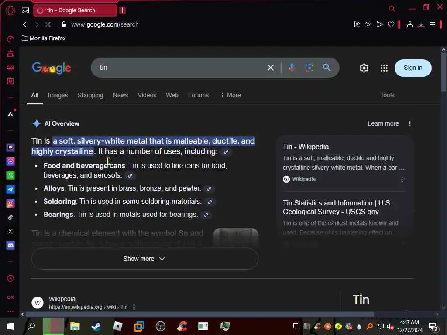This screenshot has width=447, height=335.
Task: Switch to the News tab
Action: pyautogui.click(x=120, y=95)
